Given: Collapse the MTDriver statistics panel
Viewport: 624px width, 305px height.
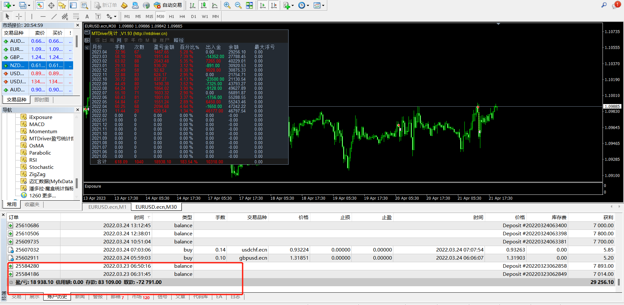Looking at the screenshot, I should [87, 32].
